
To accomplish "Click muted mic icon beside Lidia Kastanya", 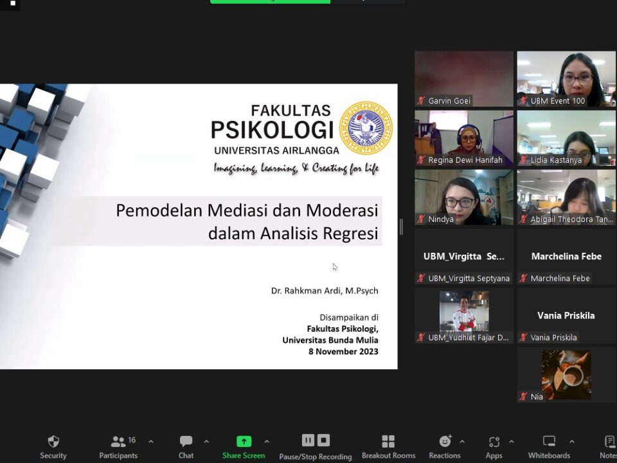I will [x=523, y=160].
